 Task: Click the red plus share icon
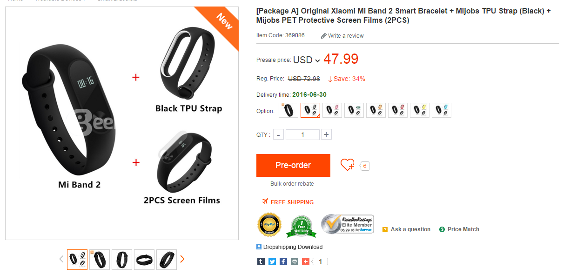306,262
